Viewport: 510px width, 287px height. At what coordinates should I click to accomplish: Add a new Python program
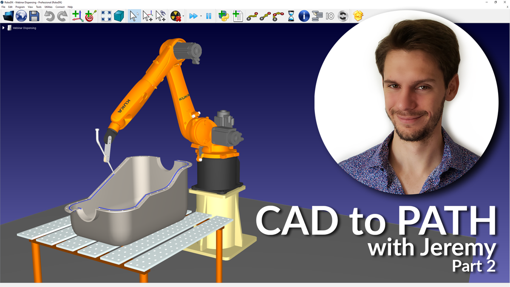pos(224,16)
